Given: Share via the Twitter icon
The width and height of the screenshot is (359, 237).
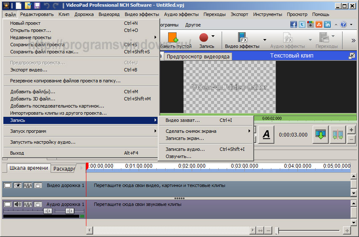Looking at the screenshot, I should tap(302, 24).
